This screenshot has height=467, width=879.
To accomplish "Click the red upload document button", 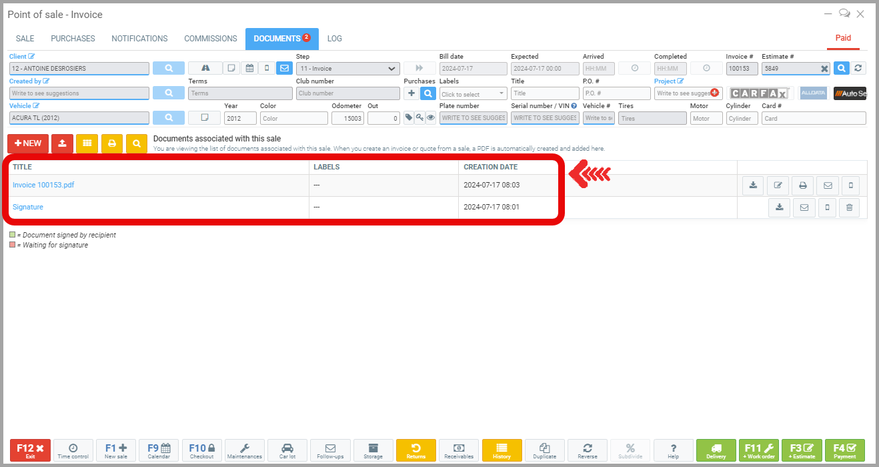I will point(62,143).
